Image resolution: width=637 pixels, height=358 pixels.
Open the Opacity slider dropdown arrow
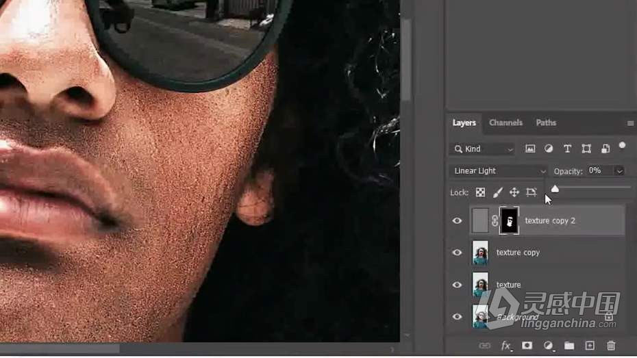(619, 171)
